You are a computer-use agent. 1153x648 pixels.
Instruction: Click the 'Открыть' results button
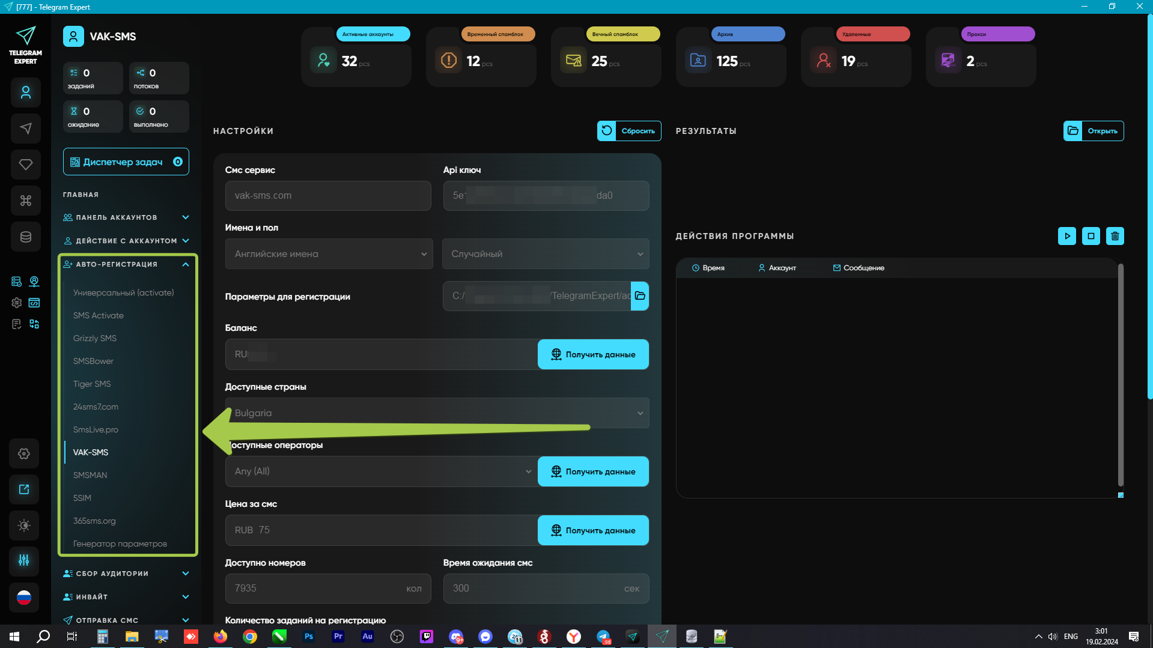pos(1094,131)
